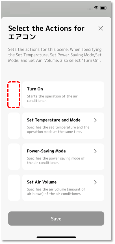
Task: Tick the checkbox beside Power-Saving Mode
Action: coord(14,156)
